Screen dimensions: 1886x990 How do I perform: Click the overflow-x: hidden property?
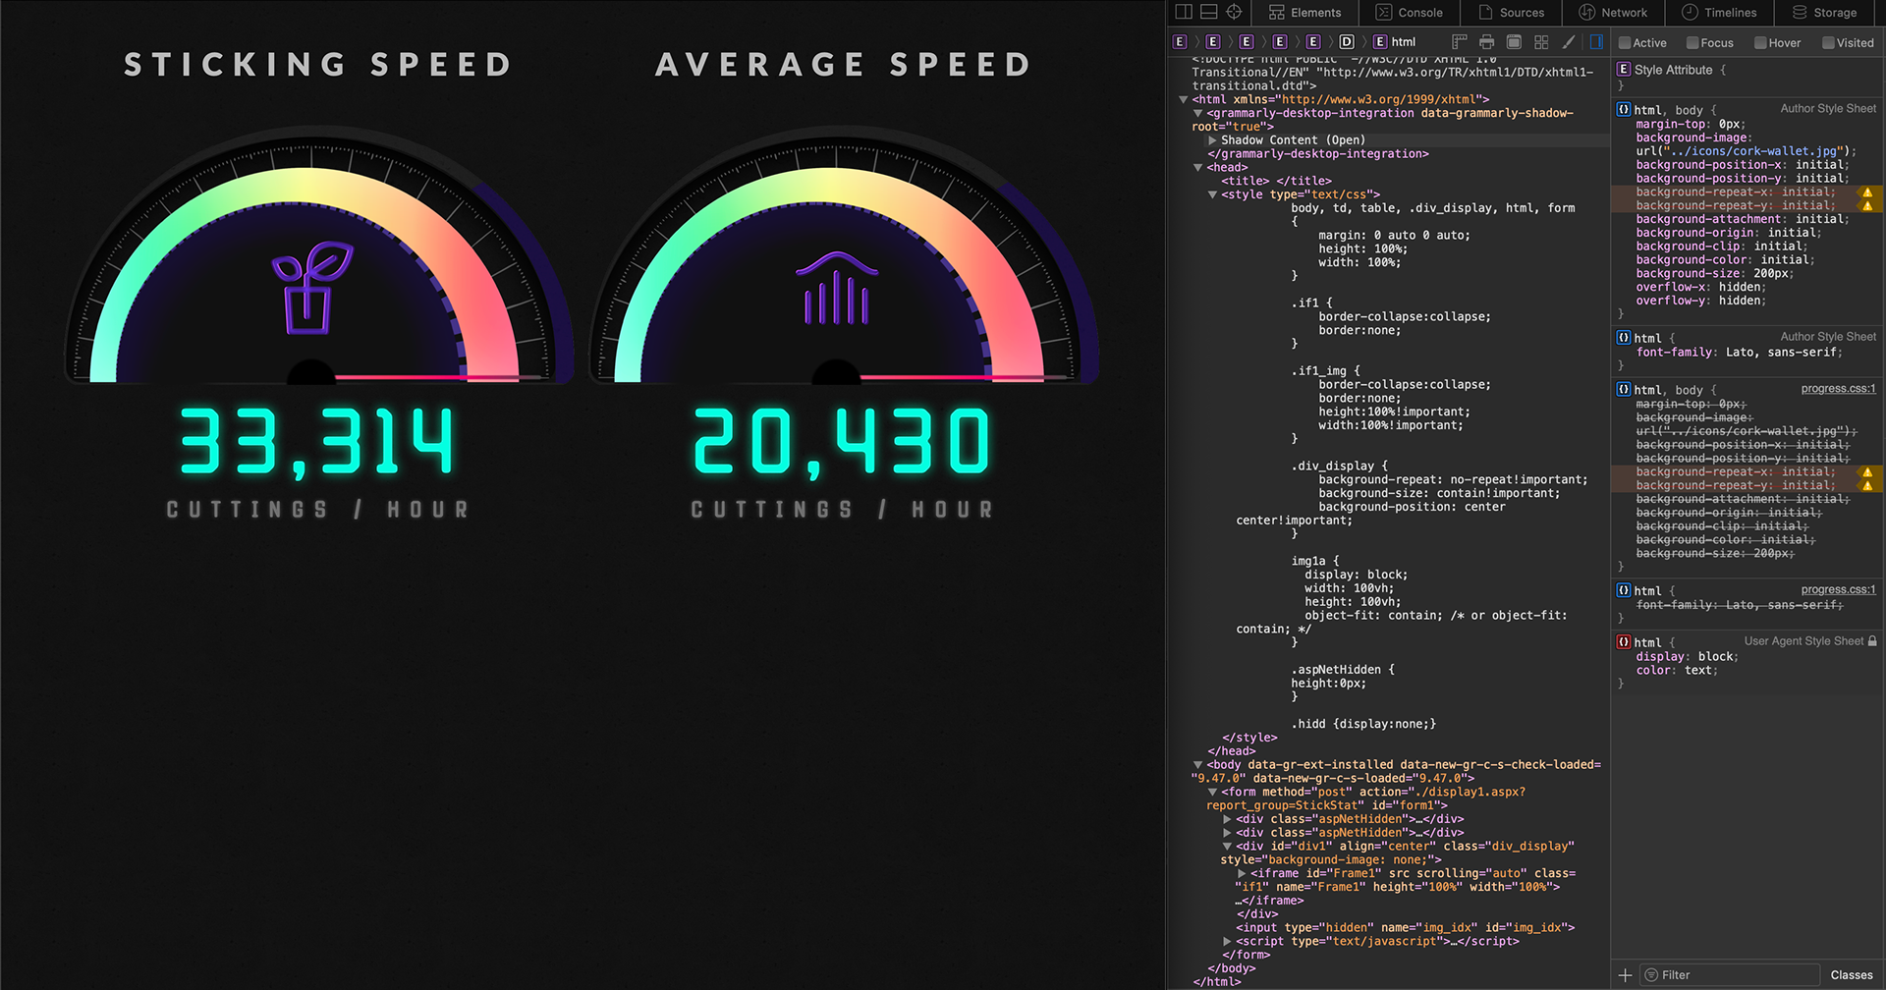(1700, 287)
